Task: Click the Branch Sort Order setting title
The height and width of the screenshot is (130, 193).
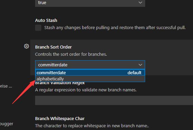Action: tap(53, 47)
